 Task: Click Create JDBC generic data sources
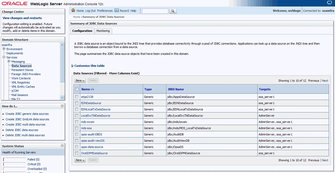coord(27,114)
